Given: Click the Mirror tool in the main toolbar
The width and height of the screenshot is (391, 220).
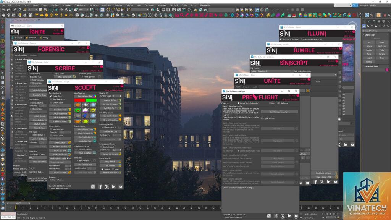Looking at the screenshot, I should pyautogui.click(x=152, y=10).
